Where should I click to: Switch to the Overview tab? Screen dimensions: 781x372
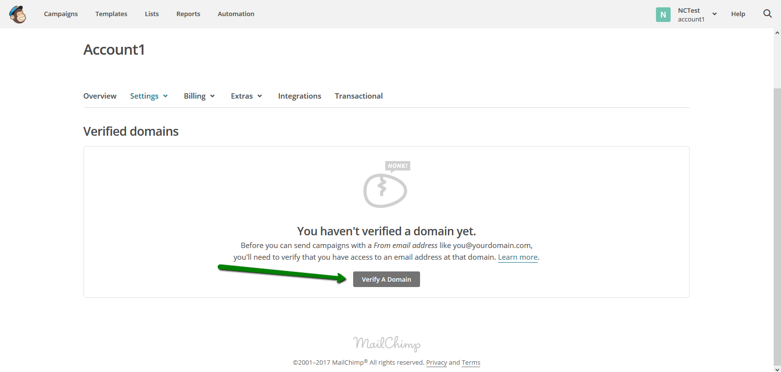[100, 96]
